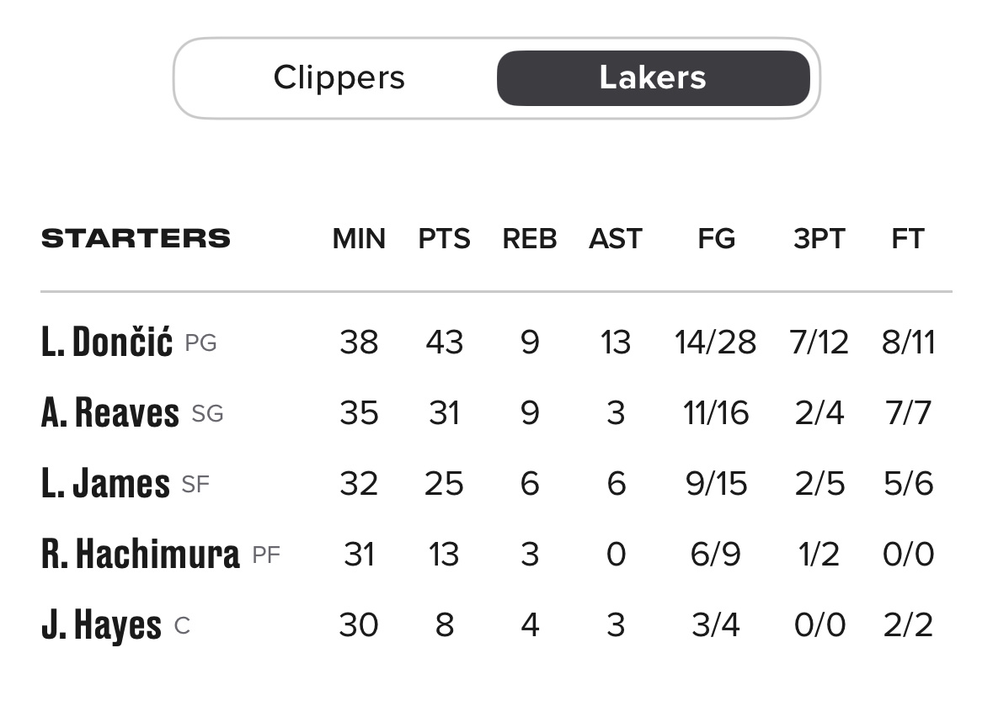The width and height of the screenshot is (993, 701).
Task: Sort by PTS column header
Action: [444, 239]
